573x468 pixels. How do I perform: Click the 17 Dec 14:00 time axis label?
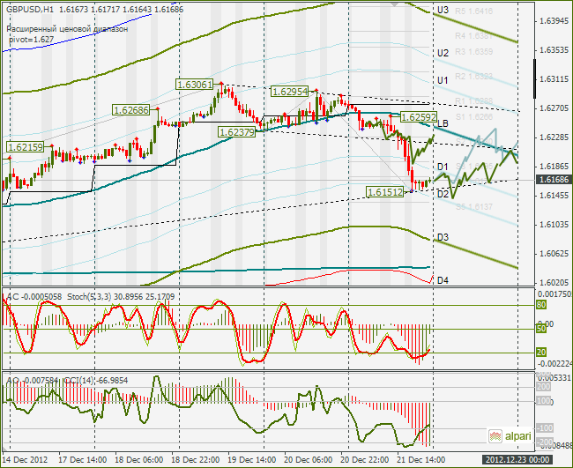pyautogui.click(x=83, y=459)
